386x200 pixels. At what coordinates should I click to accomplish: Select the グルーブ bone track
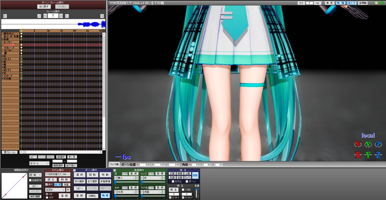[10, 48]
